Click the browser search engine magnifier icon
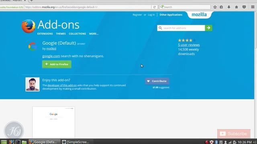 point(162,7)
